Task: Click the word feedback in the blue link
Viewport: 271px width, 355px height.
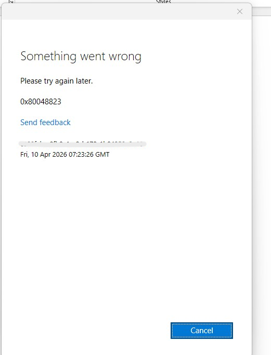Action: [55, 122]
